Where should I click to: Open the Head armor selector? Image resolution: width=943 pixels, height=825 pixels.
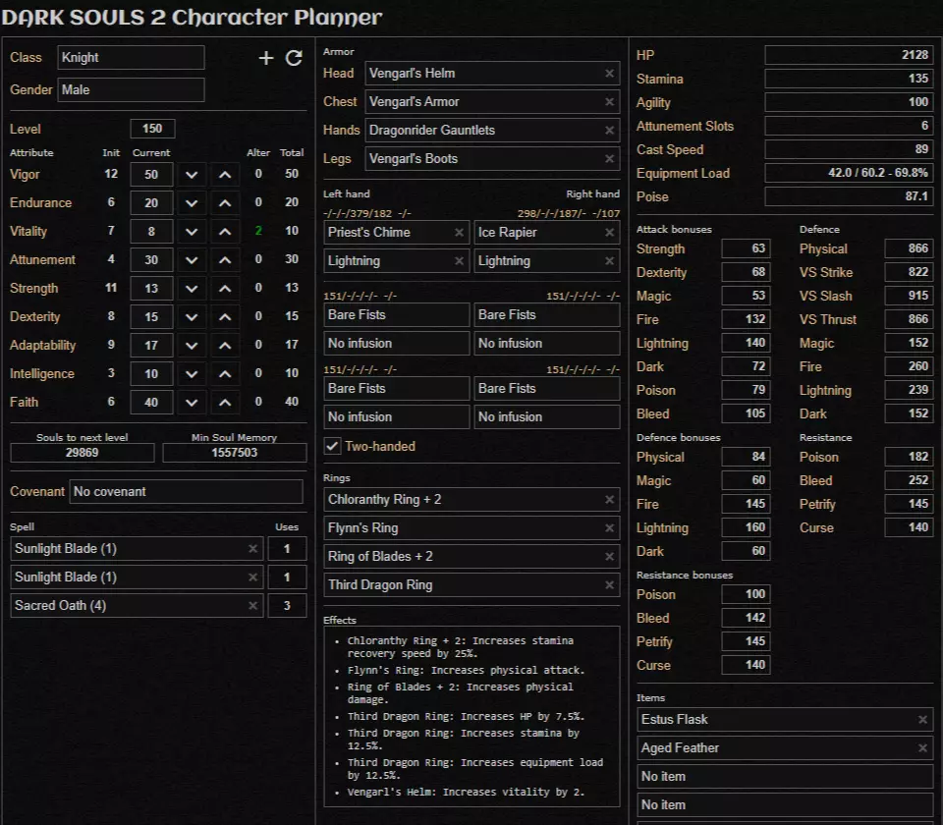pos(492,74)
